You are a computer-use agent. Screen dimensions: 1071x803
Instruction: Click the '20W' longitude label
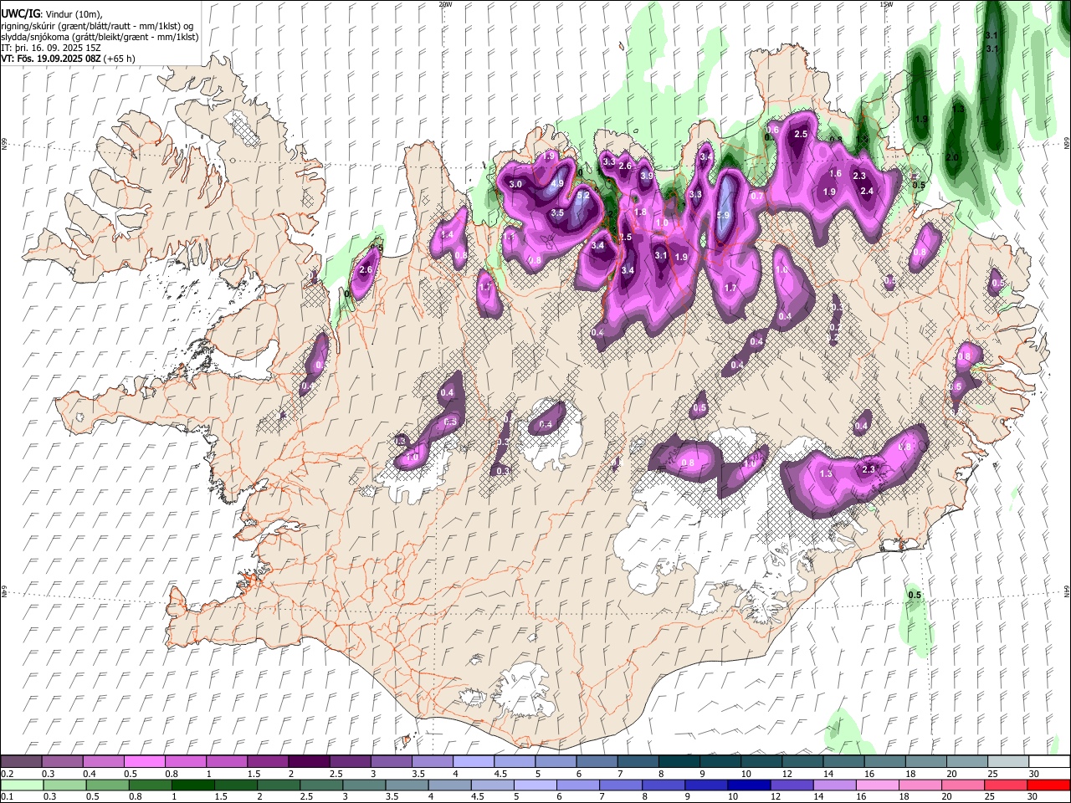tap(445, 4)
